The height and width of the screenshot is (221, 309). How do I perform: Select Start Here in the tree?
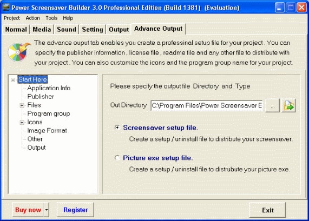pos(32,79)
